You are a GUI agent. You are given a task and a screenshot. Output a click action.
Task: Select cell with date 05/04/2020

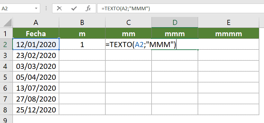(x=36, y=77)
